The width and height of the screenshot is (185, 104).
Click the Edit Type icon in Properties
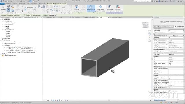[175, 27]
